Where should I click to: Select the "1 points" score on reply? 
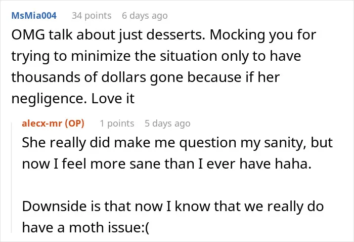pos(117,124)
